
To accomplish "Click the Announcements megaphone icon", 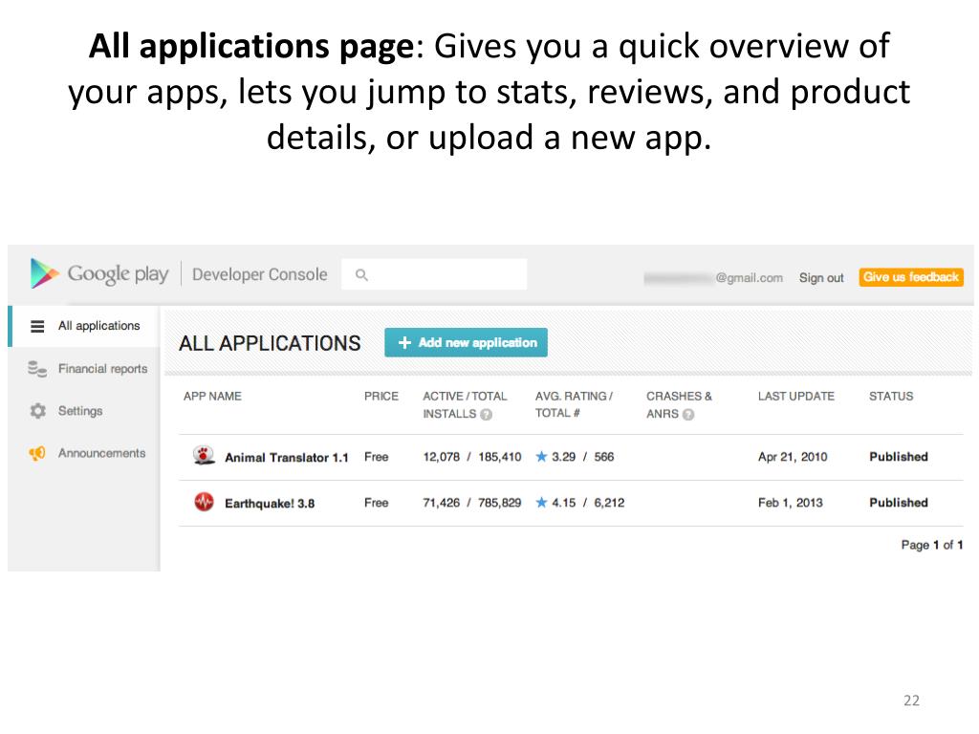I will [38, 454].
